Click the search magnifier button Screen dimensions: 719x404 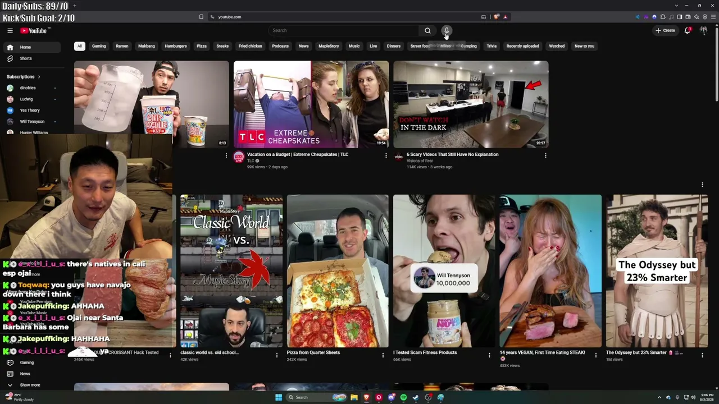427,30
